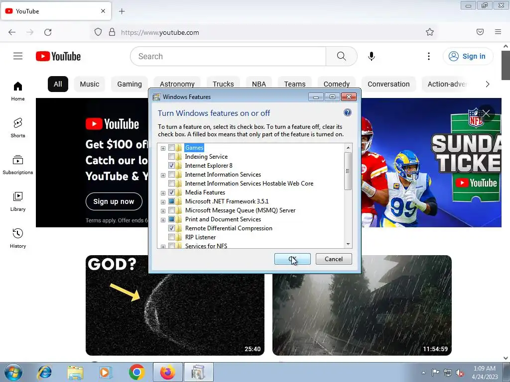Click the site security padlock icon

click(112, 32)
